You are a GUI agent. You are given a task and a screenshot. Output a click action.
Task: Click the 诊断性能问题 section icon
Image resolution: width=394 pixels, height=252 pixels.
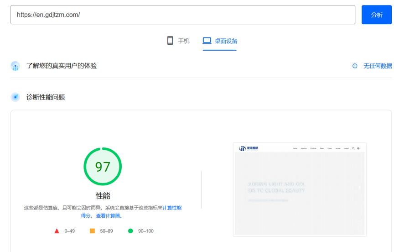(x=16, y=97)
